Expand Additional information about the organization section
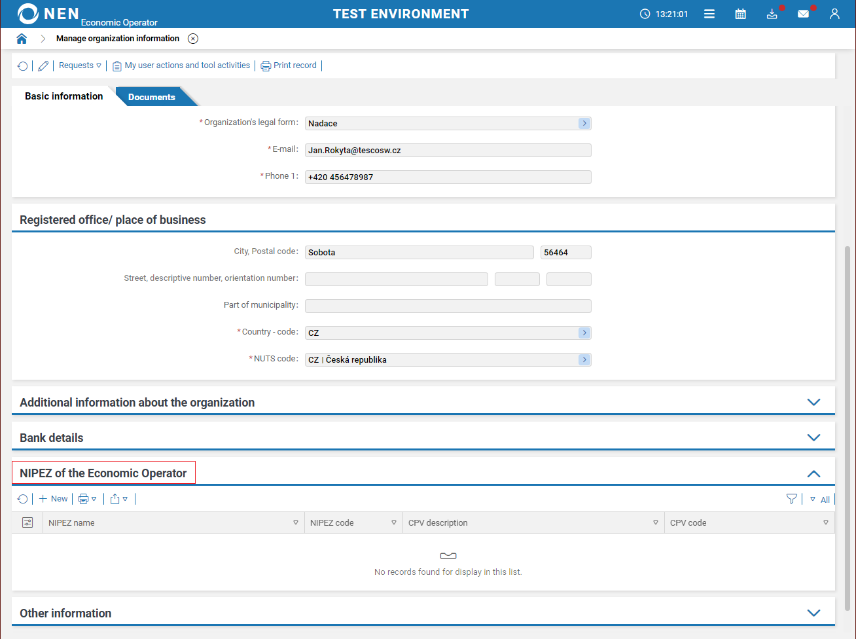Viewport: 856px width, 639px height. (x=813, y=403)
